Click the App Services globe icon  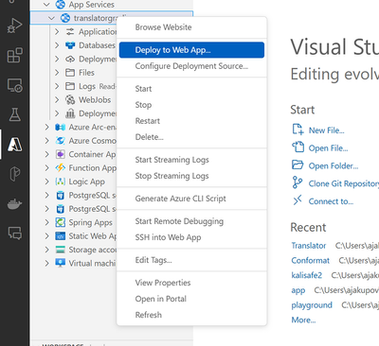point(60,5)
